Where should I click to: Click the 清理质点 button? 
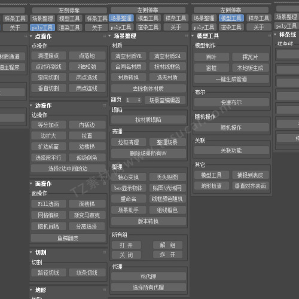click(x=48, y=56)
